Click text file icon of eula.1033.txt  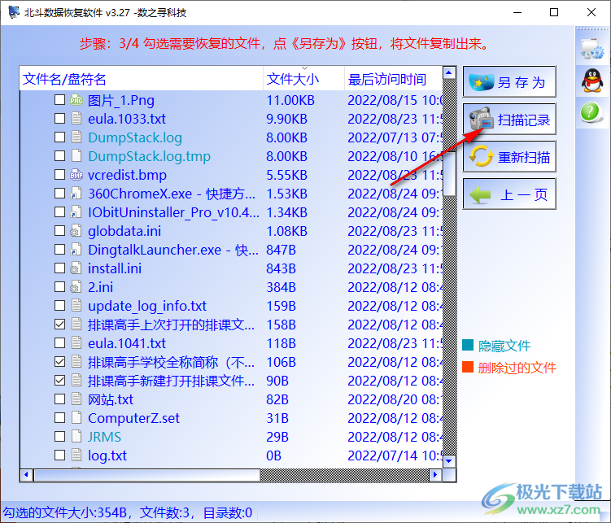(x=76, y=119)
